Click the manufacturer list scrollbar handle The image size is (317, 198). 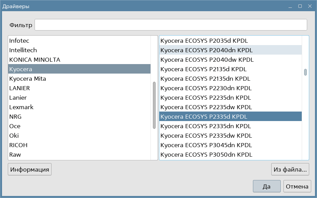pos(154,105)
